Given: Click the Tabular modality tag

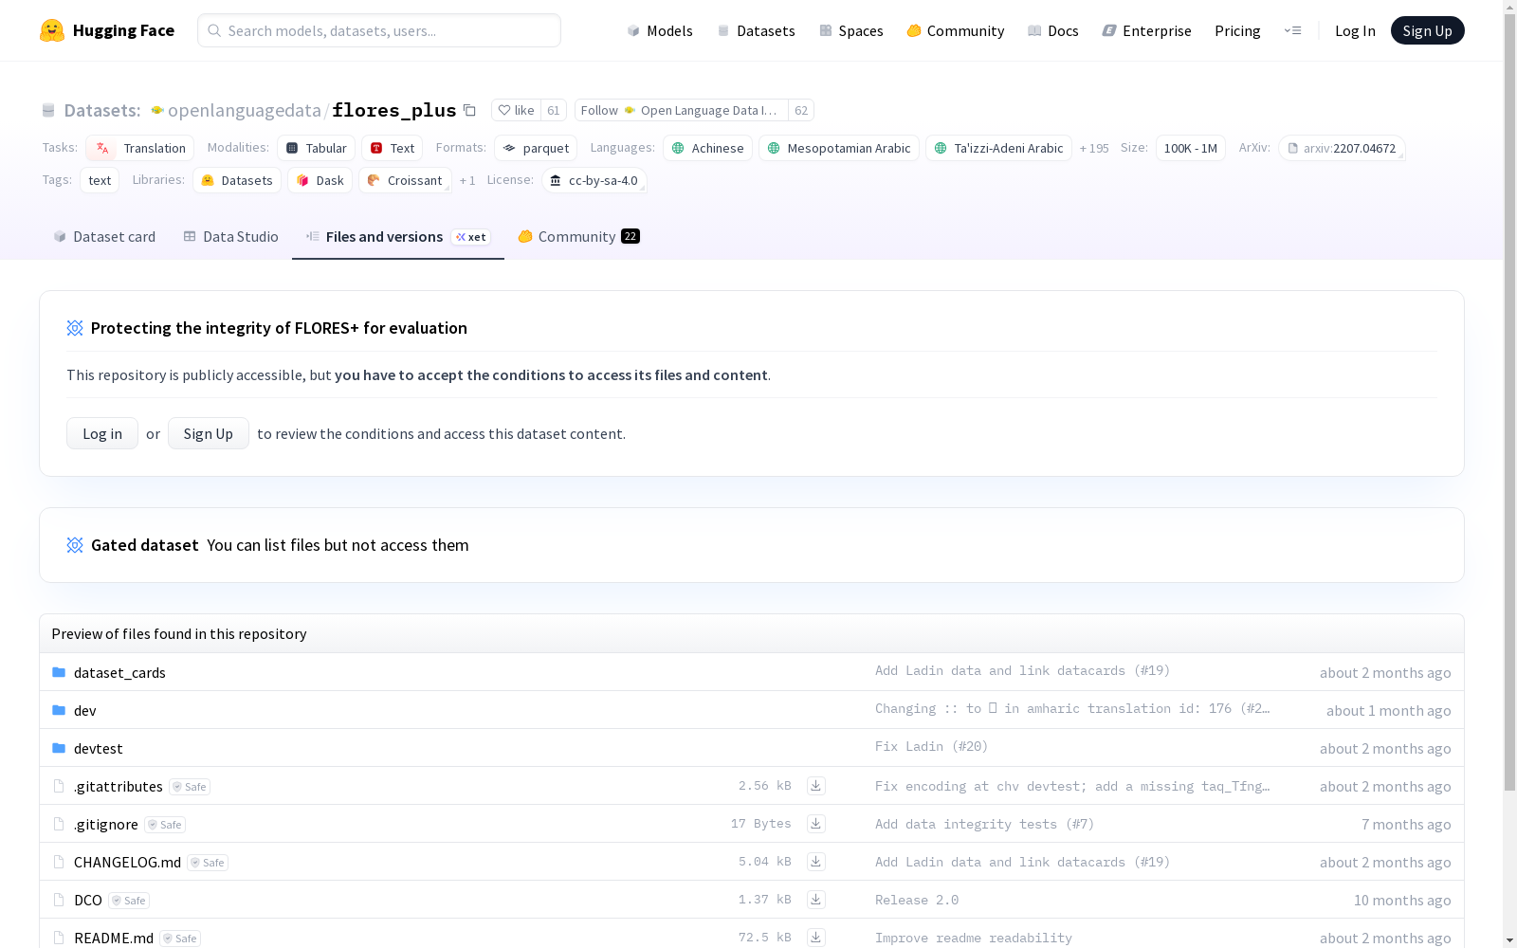Looking at the screenshot, I should coord(316,148).
